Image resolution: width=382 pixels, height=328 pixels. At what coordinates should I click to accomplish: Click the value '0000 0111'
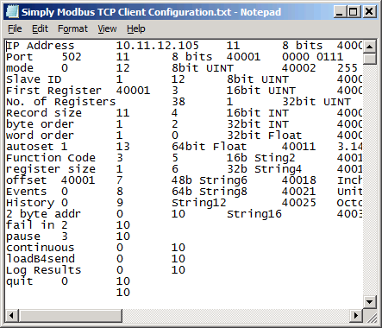tap(313, 57)
